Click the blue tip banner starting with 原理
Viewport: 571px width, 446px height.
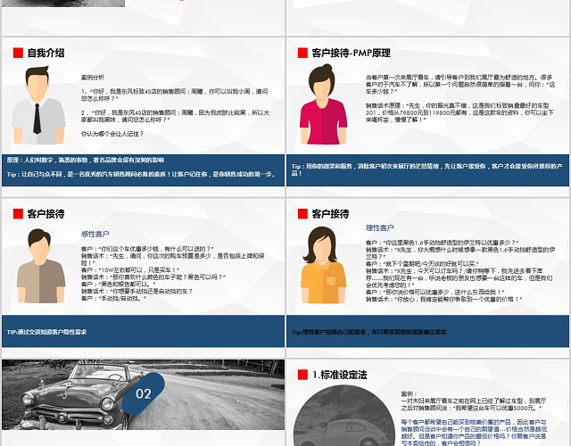tap(143, 170)
